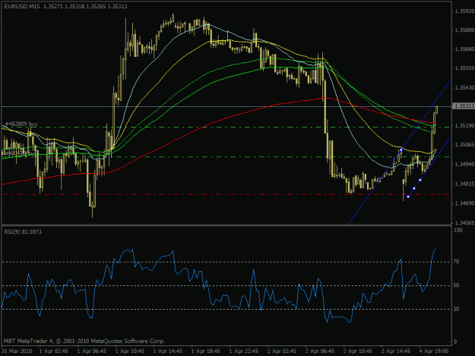The height and width of the screenshot is (356, 475).
Task: Click time axis label 2 Apr 02:45
Action: pyautogui.click(x=282, y=351)
